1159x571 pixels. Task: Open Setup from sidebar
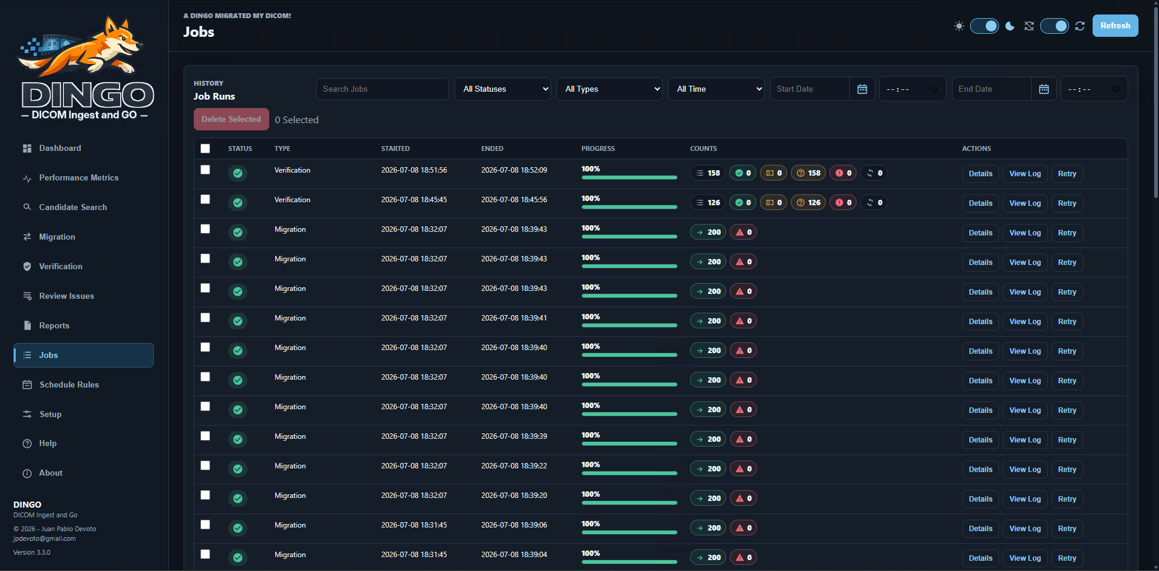84,414
